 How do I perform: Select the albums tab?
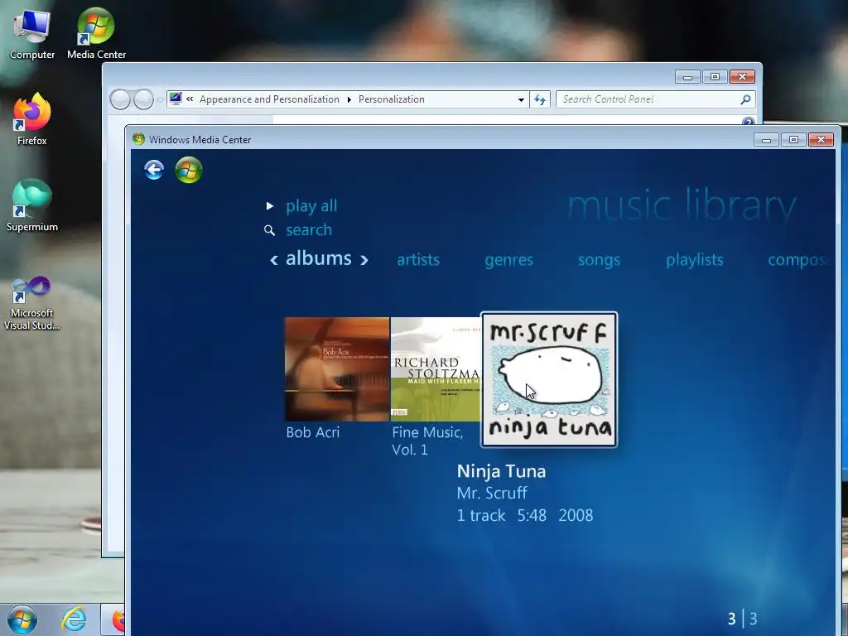tap(319, 258)
